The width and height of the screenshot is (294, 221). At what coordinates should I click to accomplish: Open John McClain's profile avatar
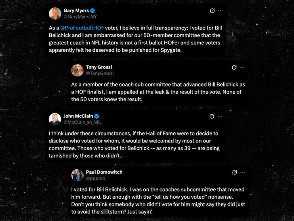(55, 119)
